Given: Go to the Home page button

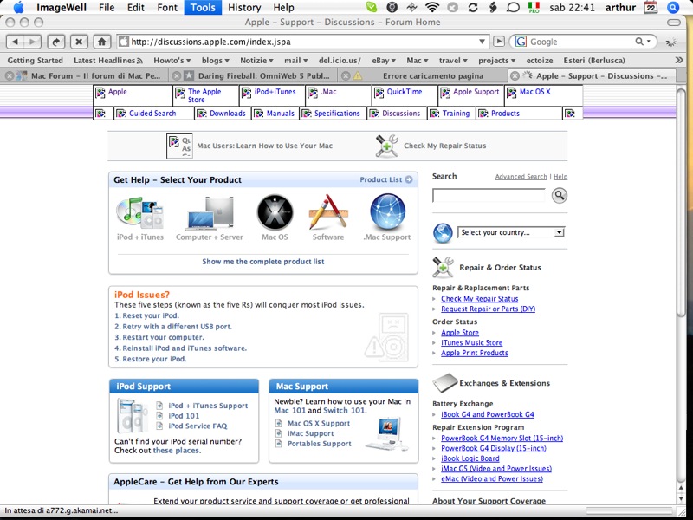Looking at the screenshot, I should [101, 42].
